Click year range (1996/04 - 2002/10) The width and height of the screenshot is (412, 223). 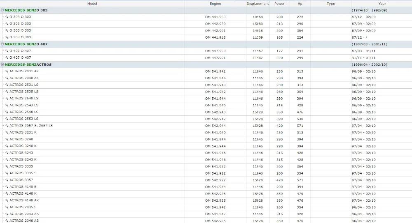369,64
